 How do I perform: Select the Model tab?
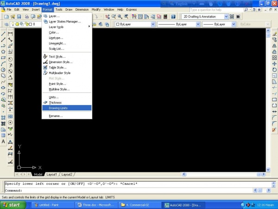pos(38,174)
